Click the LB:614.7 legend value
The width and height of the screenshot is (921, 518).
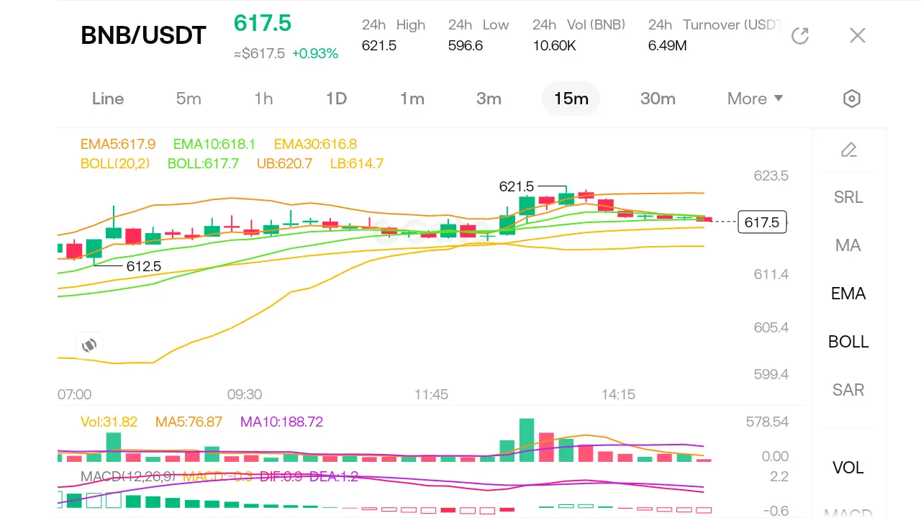coord(357,163)
